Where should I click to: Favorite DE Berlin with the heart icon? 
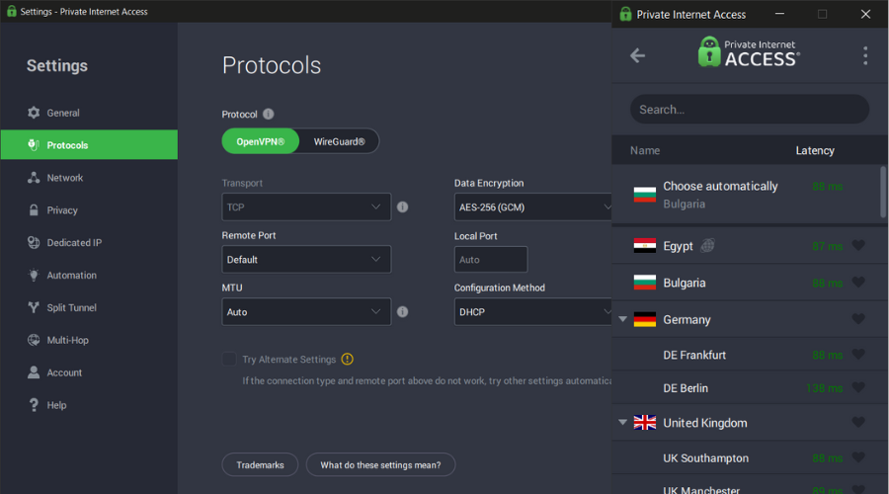click(858, 388)
